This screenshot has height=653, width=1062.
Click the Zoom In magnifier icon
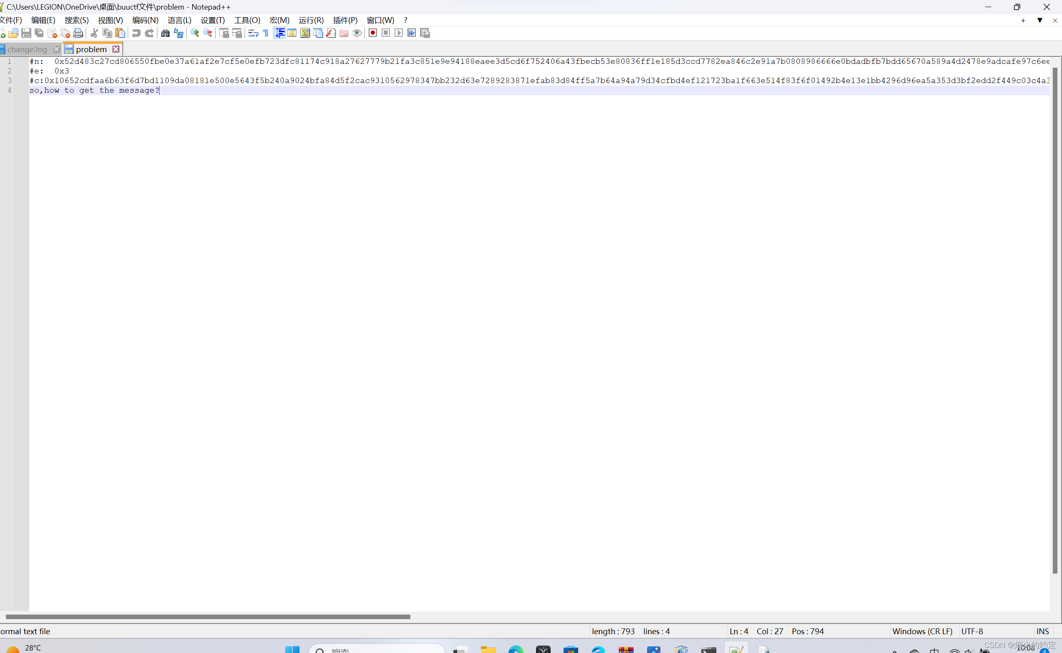coord(195,33)
